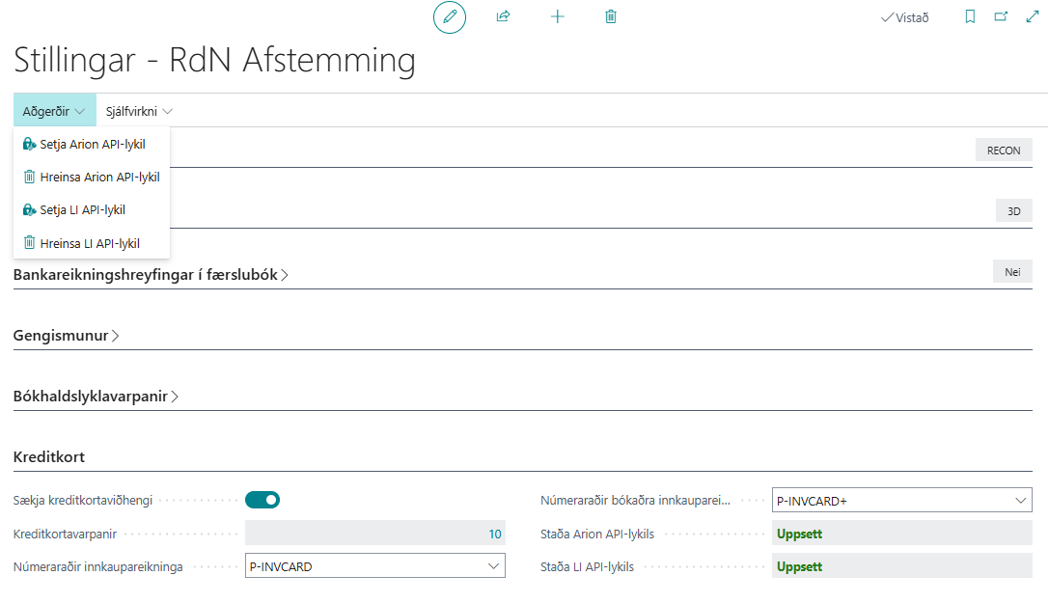Select Setja LI API-lykil menu entry

click(92, 210)
